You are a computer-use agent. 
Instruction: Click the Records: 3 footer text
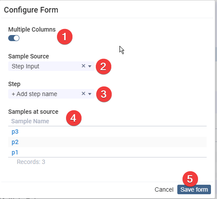click(x=31, y=162)
